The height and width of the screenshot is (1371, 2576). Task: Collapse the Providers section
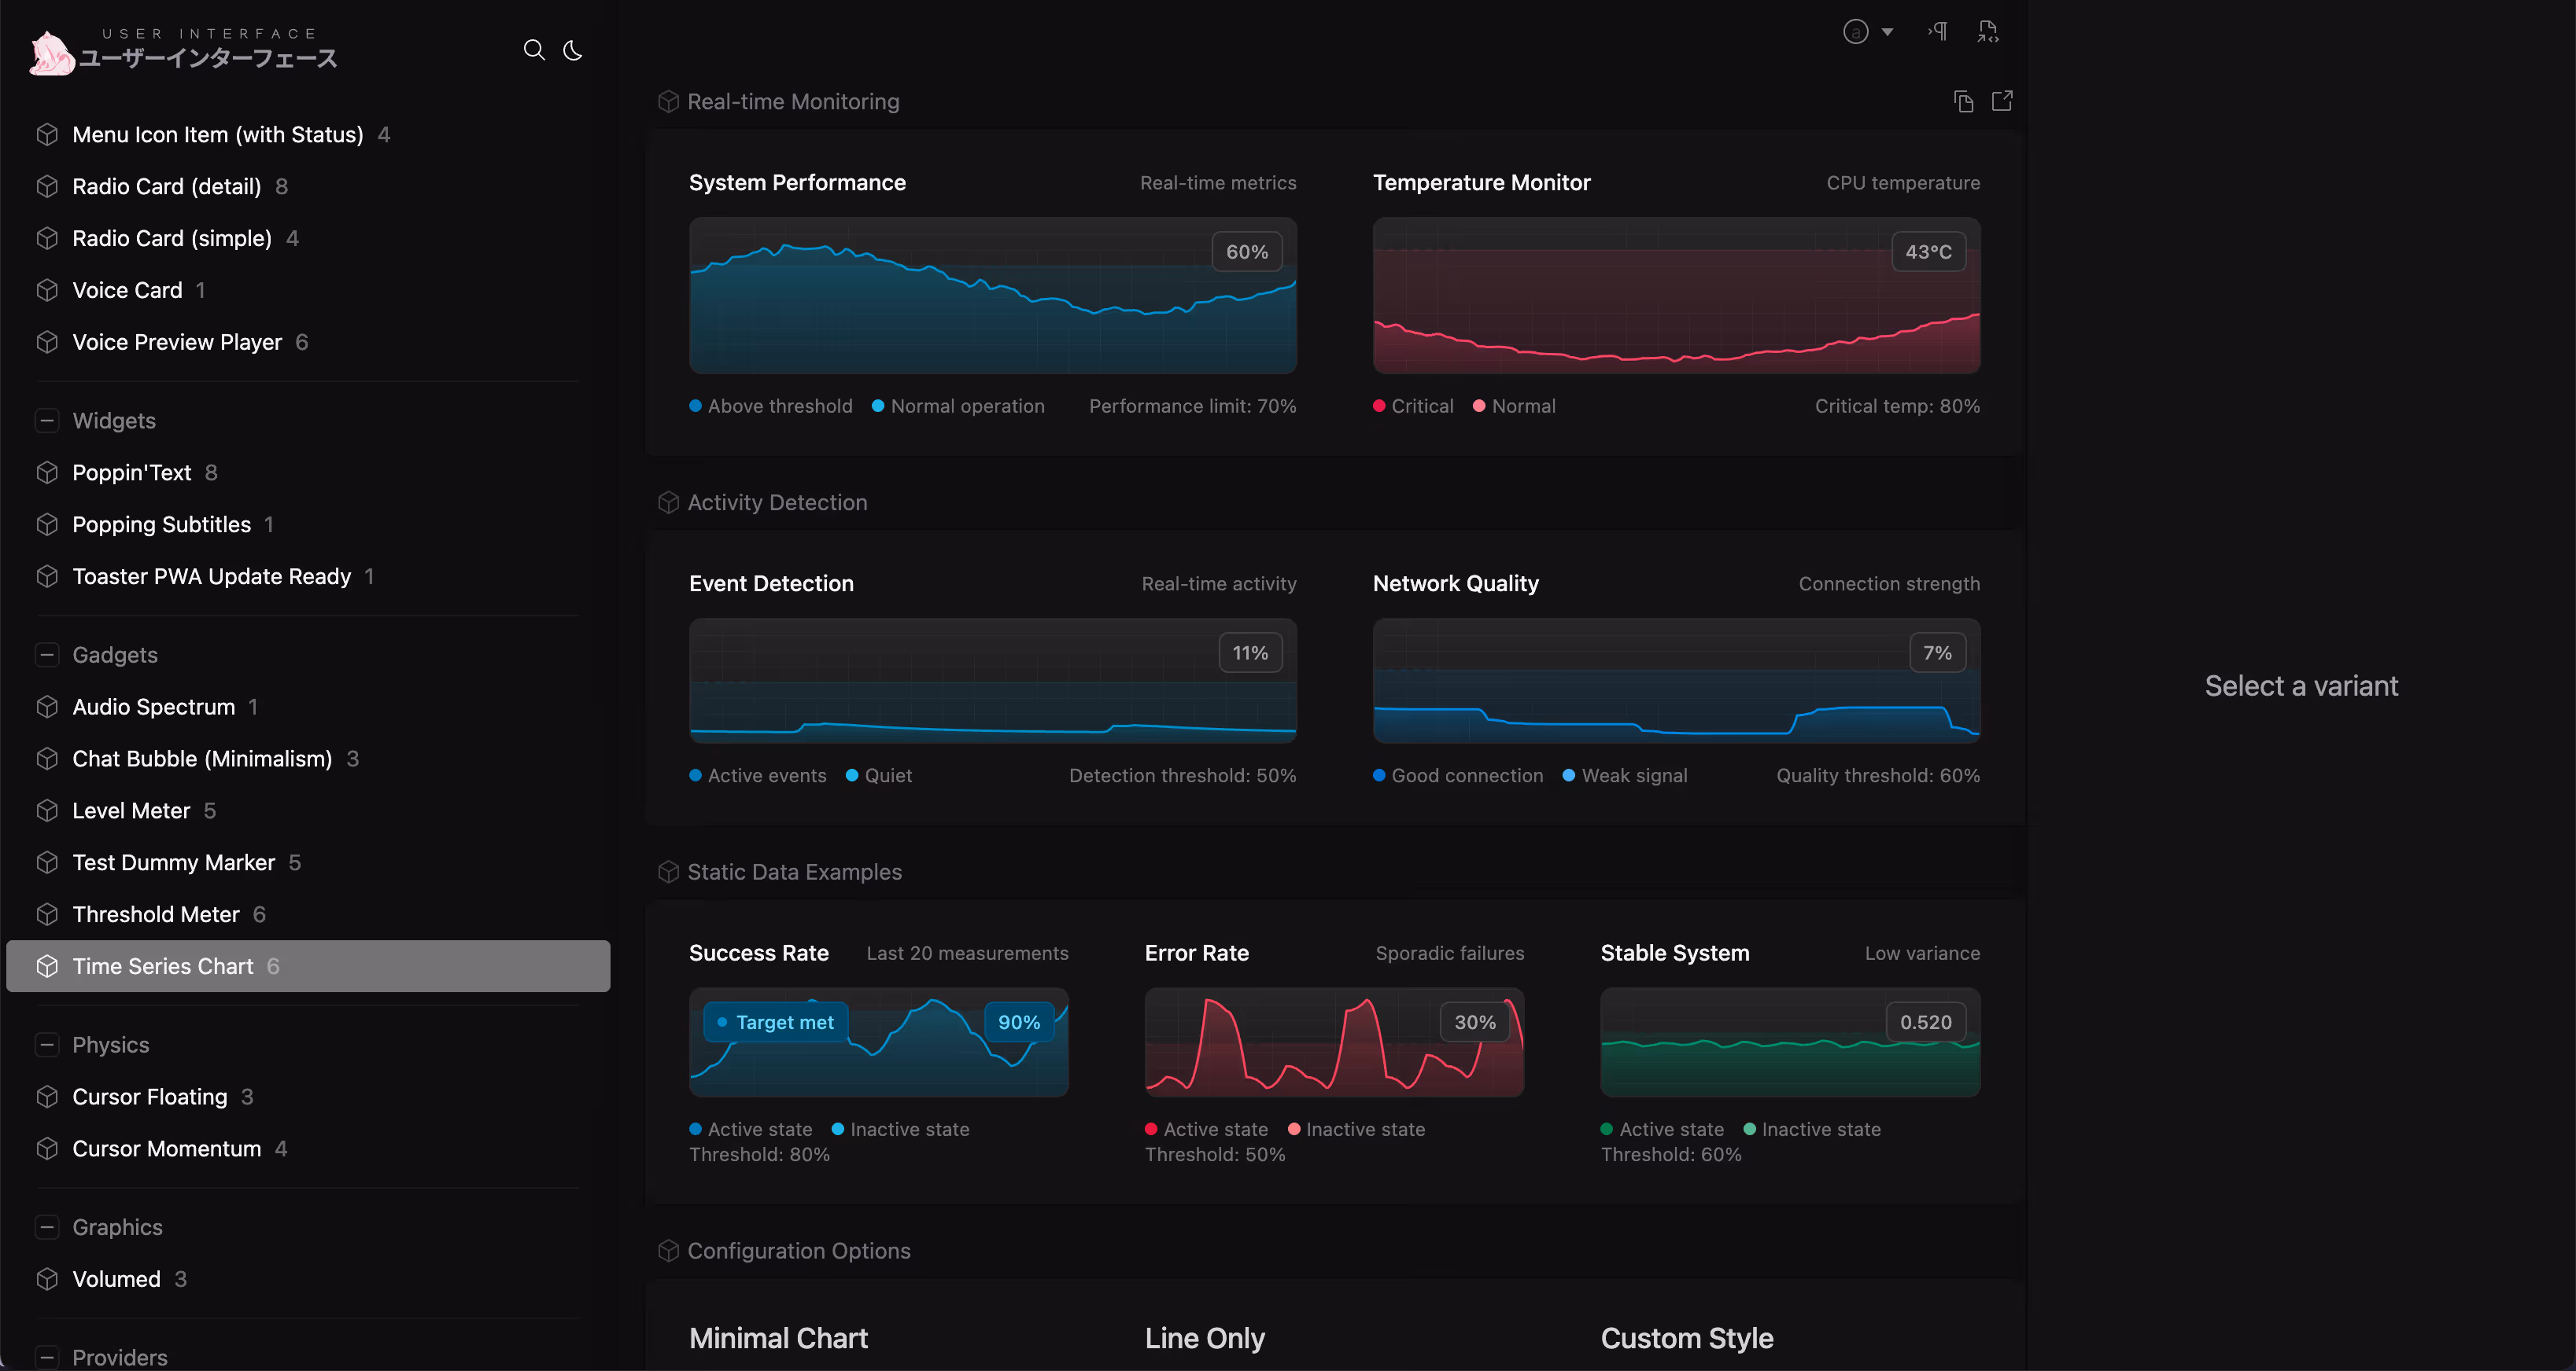[47, 1358]
